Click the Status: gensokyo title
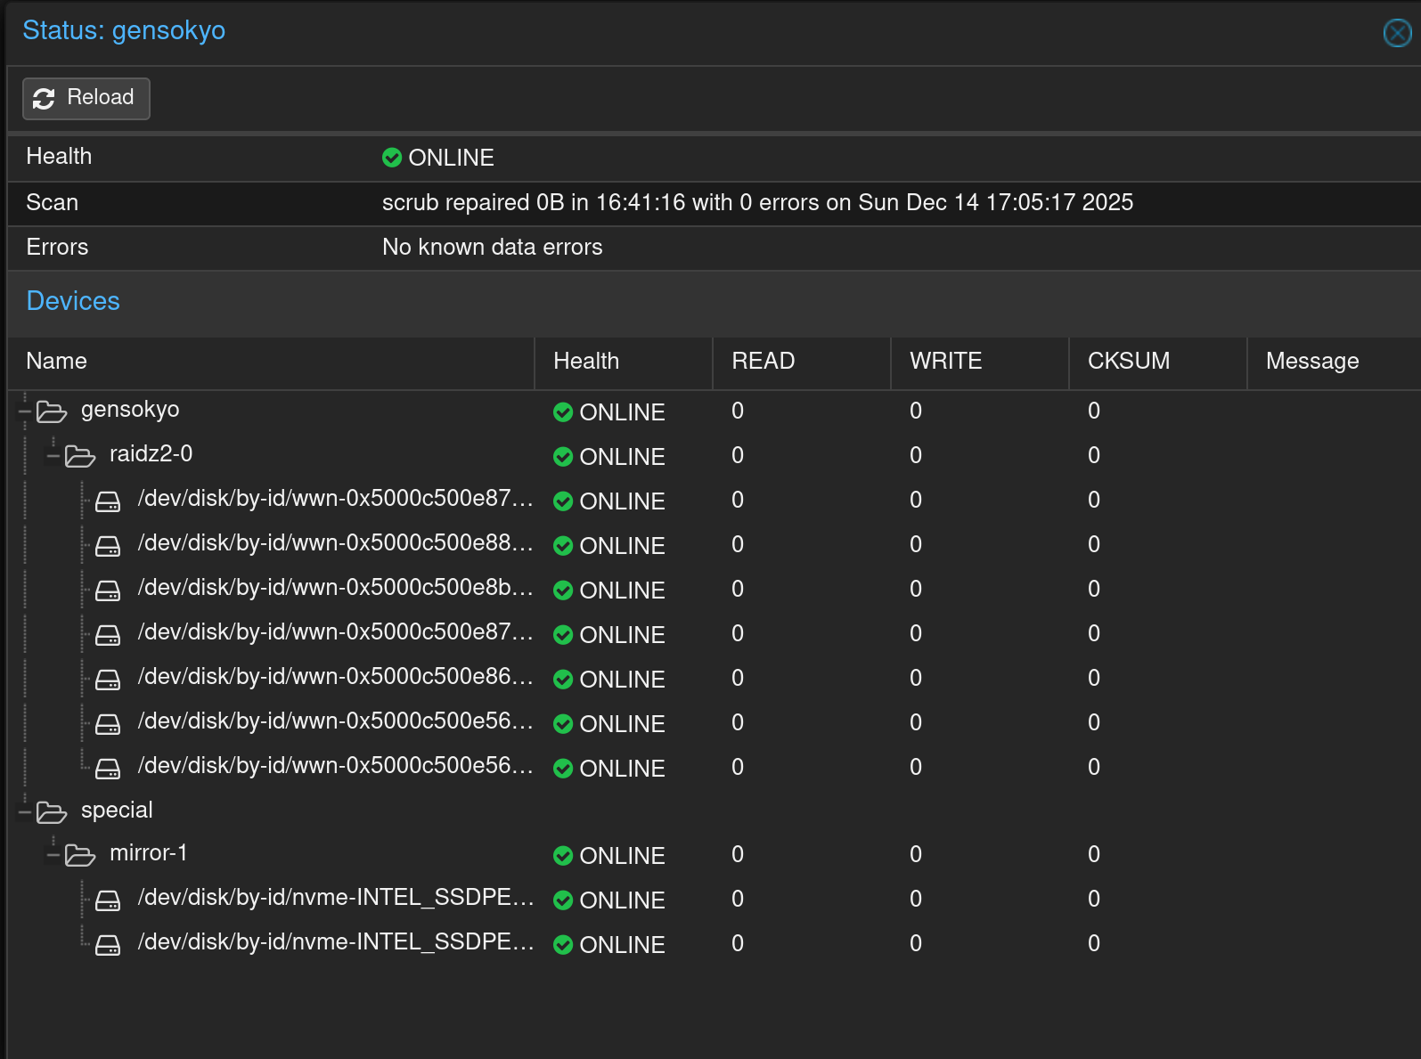The width and height of the screenshot is (1421, 1059). [124, 31]
